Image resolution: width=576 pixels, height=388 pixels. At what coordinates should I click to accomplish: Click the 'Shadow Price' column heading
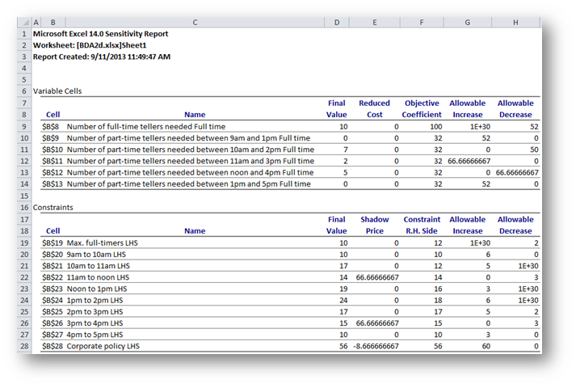(374, 225)
